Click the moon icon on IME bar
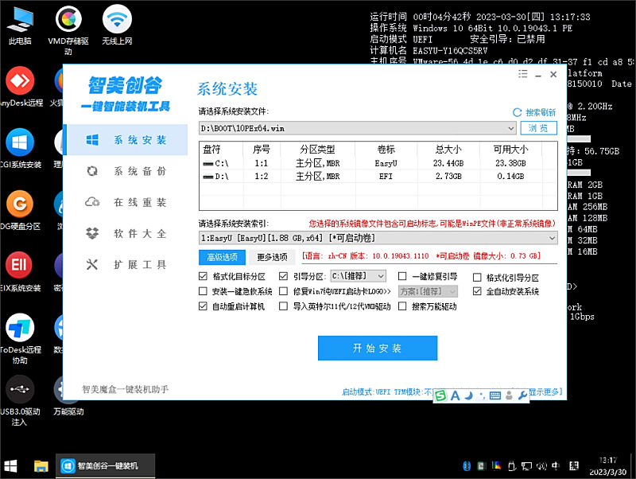The image size is (636, 479). (x=469, y=395)
